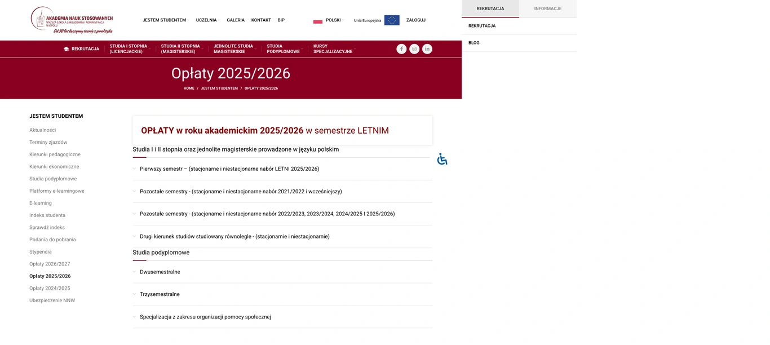Open E-learning in the sidebar

pos(41,203)
